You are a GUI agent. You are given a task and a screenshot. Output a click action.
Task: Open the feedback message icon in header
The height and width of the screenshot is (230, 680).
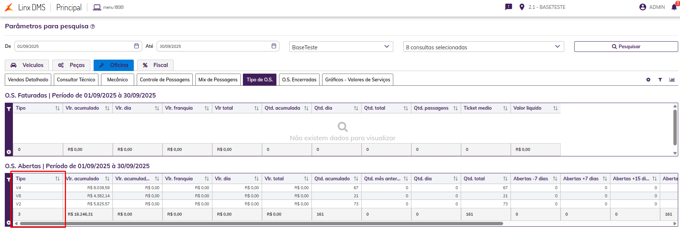tap(509, 7)
